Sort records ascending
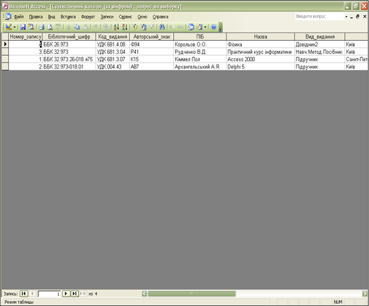The image size is (369, 306). [x=117, y=27]
